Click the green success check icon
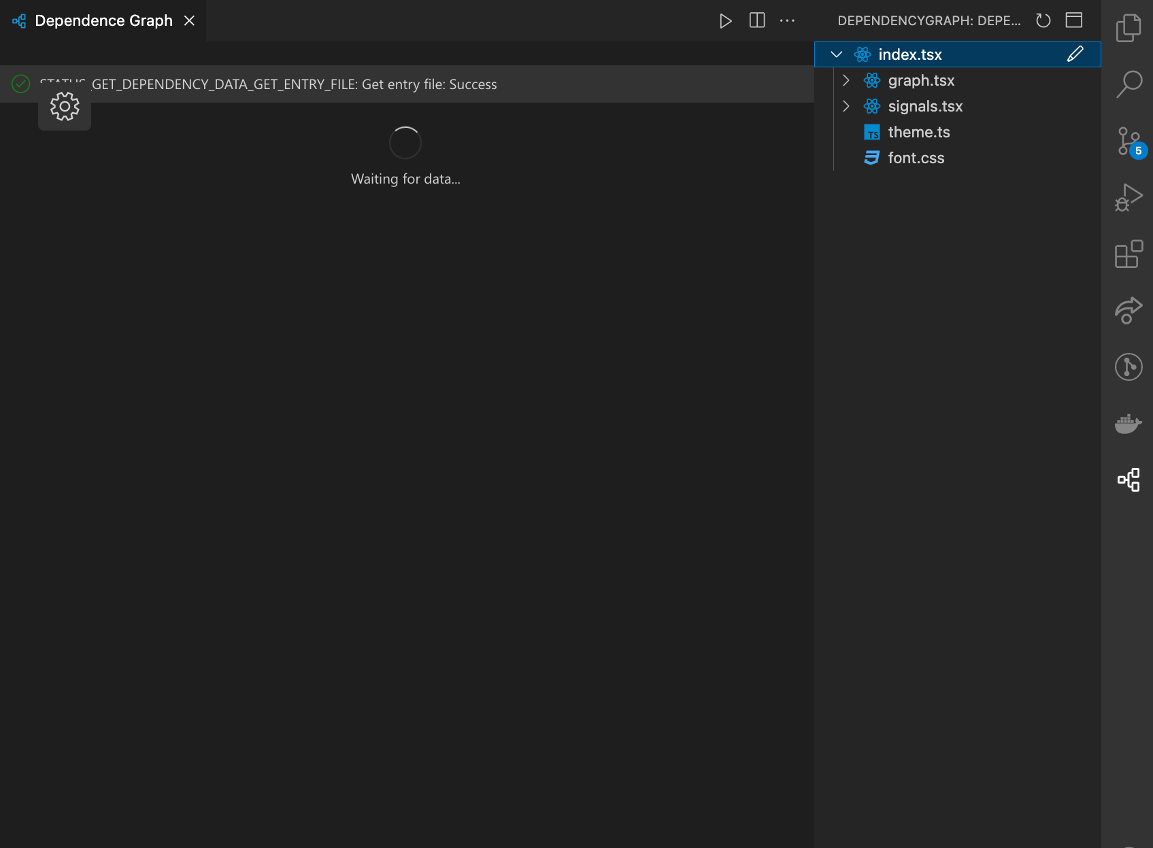 (20, 84)
